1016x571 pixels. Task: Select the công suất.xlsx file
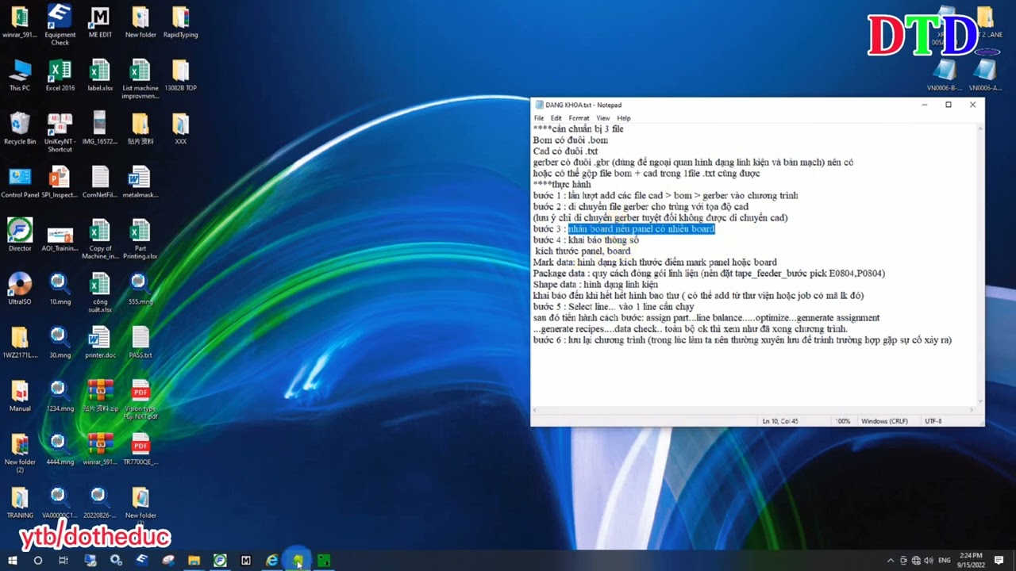[x=100, y=293]
